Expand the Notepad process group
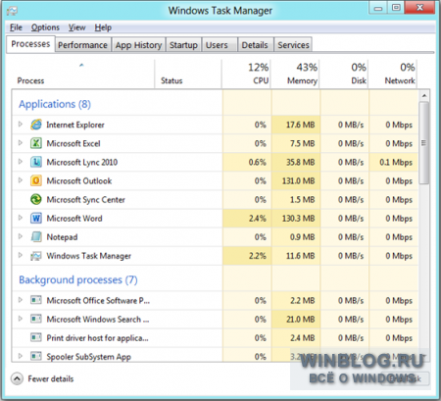441x401 pixels. click(21, 236)
